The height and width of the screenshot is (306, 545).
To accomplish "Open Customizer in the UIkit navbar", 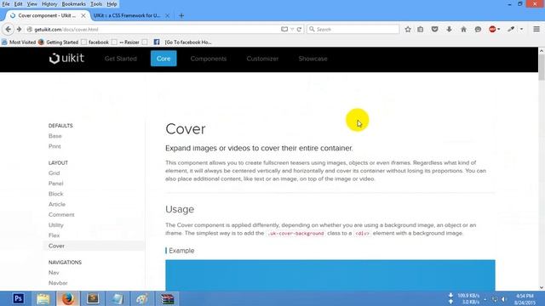I will 262,59.
